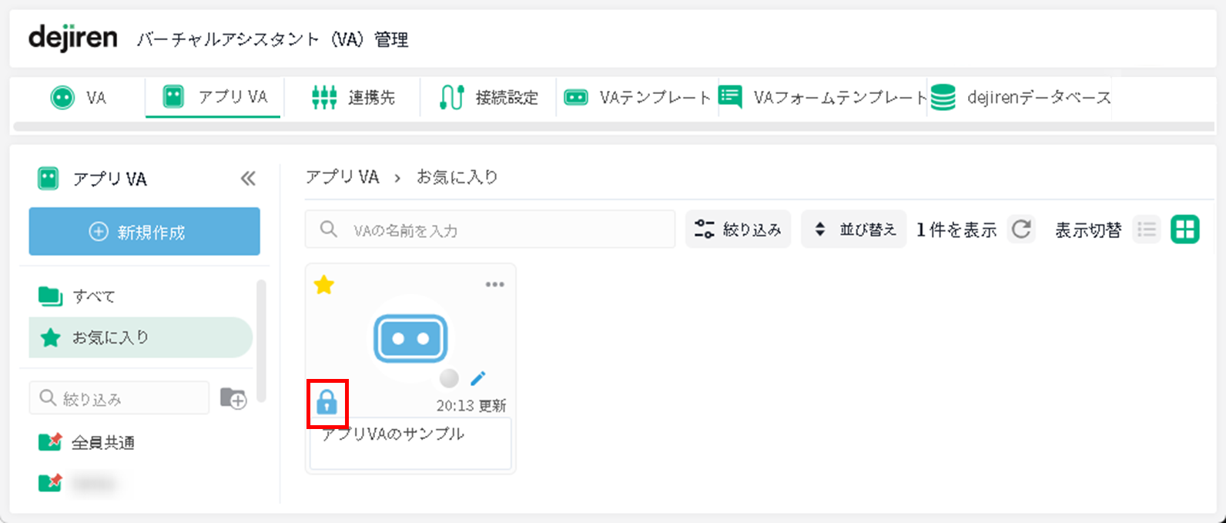Click the 絞り込み filter button
1226x523 pixels.
738,230
